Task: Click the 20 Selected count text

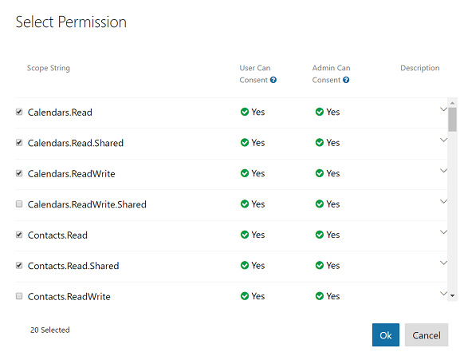Action: point(50,330)
